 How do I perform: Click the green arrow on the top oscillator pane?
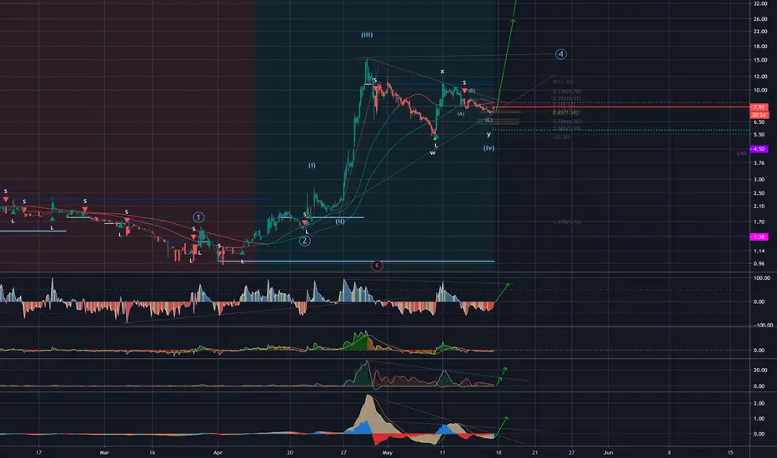tap(502, 292)
